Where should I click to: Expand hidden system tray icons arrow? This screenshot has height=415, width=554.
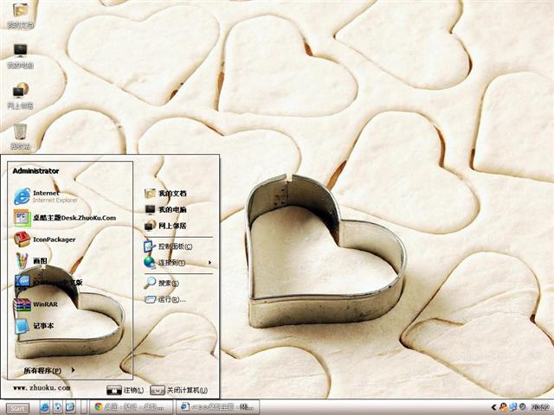pos(493,407)
